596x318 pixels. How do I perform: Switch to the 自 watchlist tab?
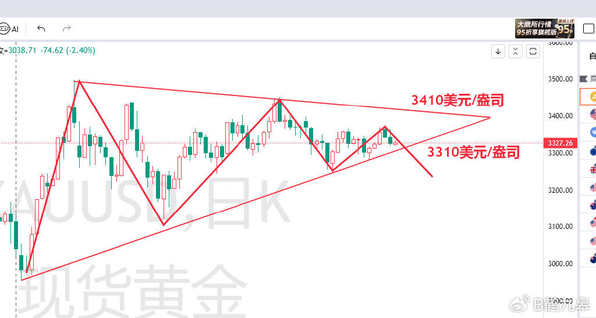592,56
